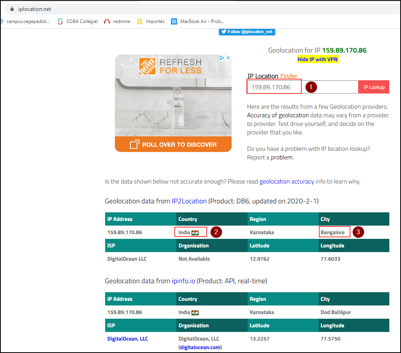Viewport: 401px width, 353px height.
Task: Close the Home Depot ad with the X icon
Action: [x=229, y=58]
